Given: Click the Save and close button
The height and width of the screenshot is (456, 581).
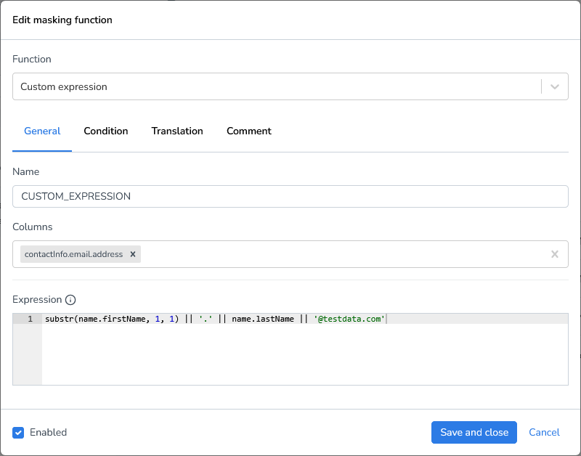Looking at the screenshot, I should coord(474,432).
